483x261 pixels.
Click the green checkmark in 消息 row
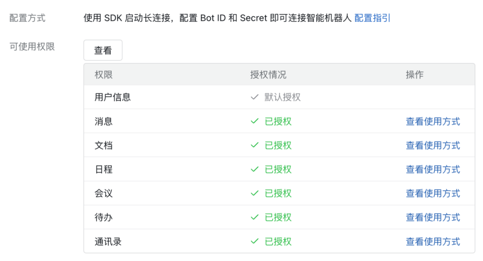click(x=255, y=121)
